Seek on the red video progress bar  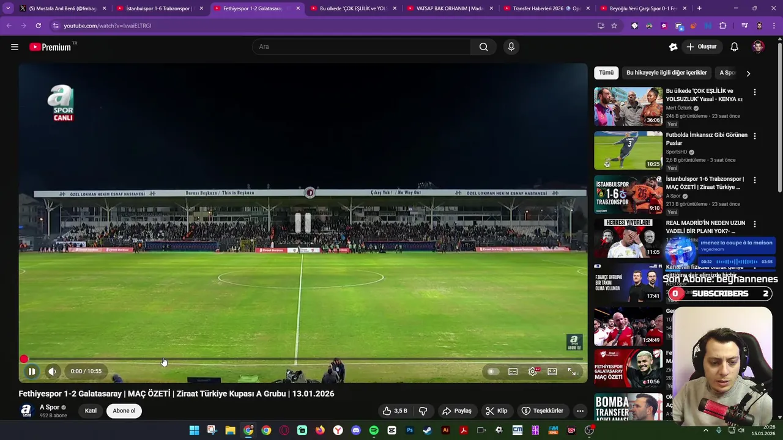click(303, 359)
